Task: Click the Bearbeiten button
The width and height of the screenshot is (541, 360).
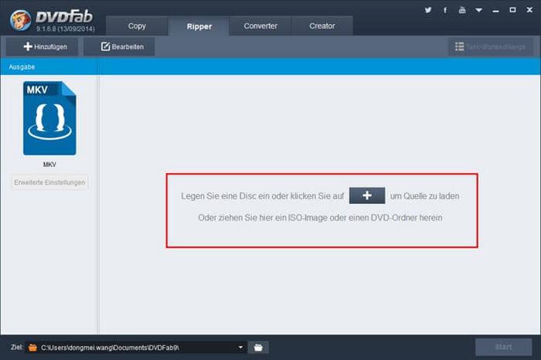Action: (119, 46)
